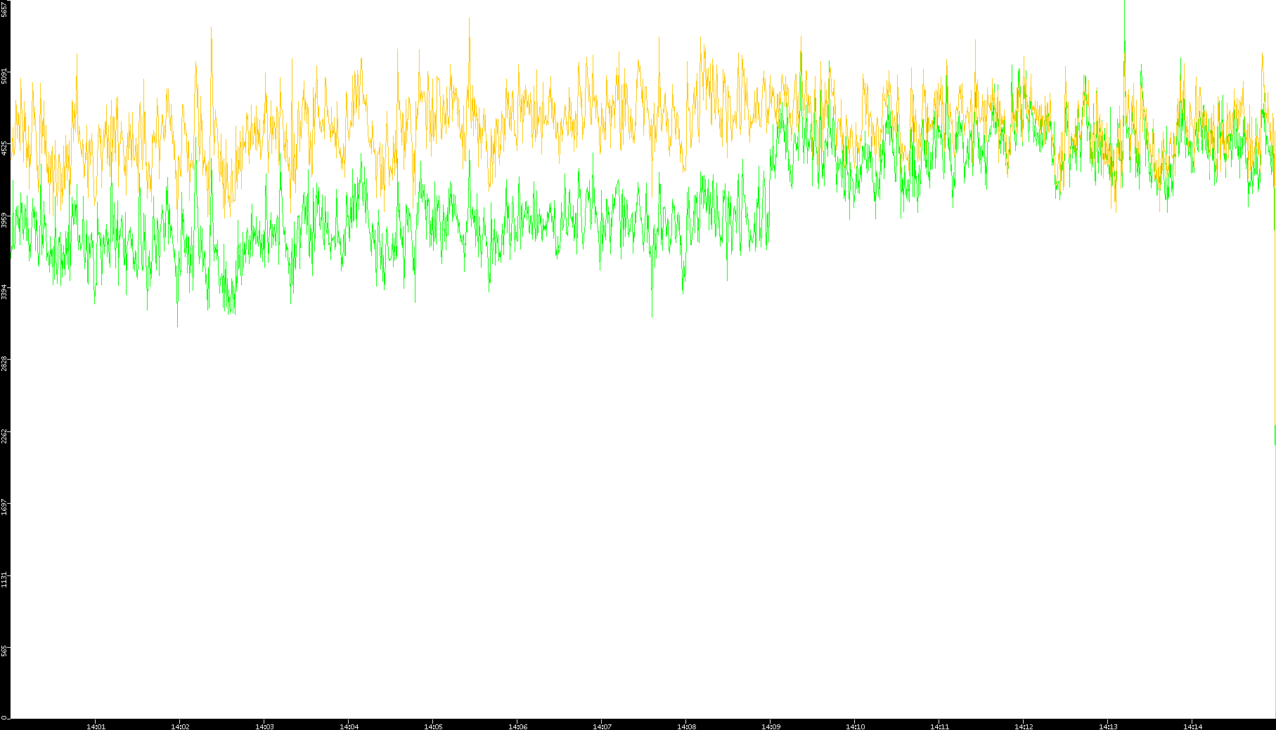The height and width of the screenshot is (730, 1276).
Task: Click the 14:05 time axis label
Action: point(433,726)
